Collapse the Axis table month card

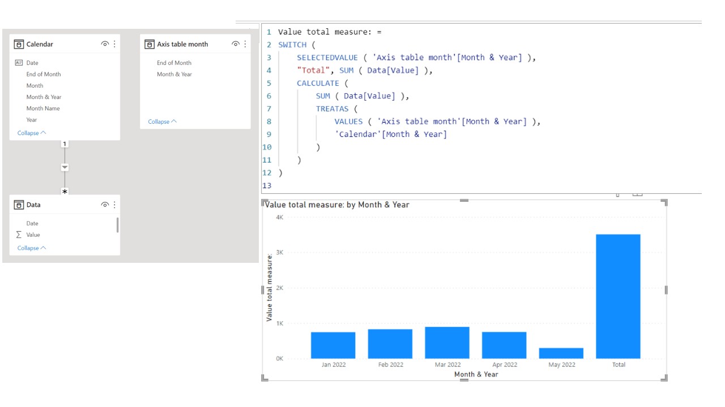click(x=163, y=122)
